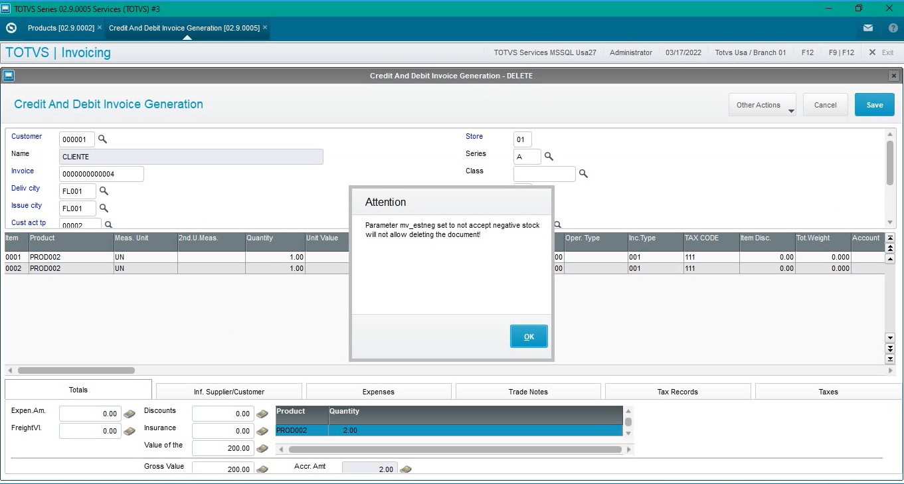Click the Gross Value field

click(x=223, y=468)
